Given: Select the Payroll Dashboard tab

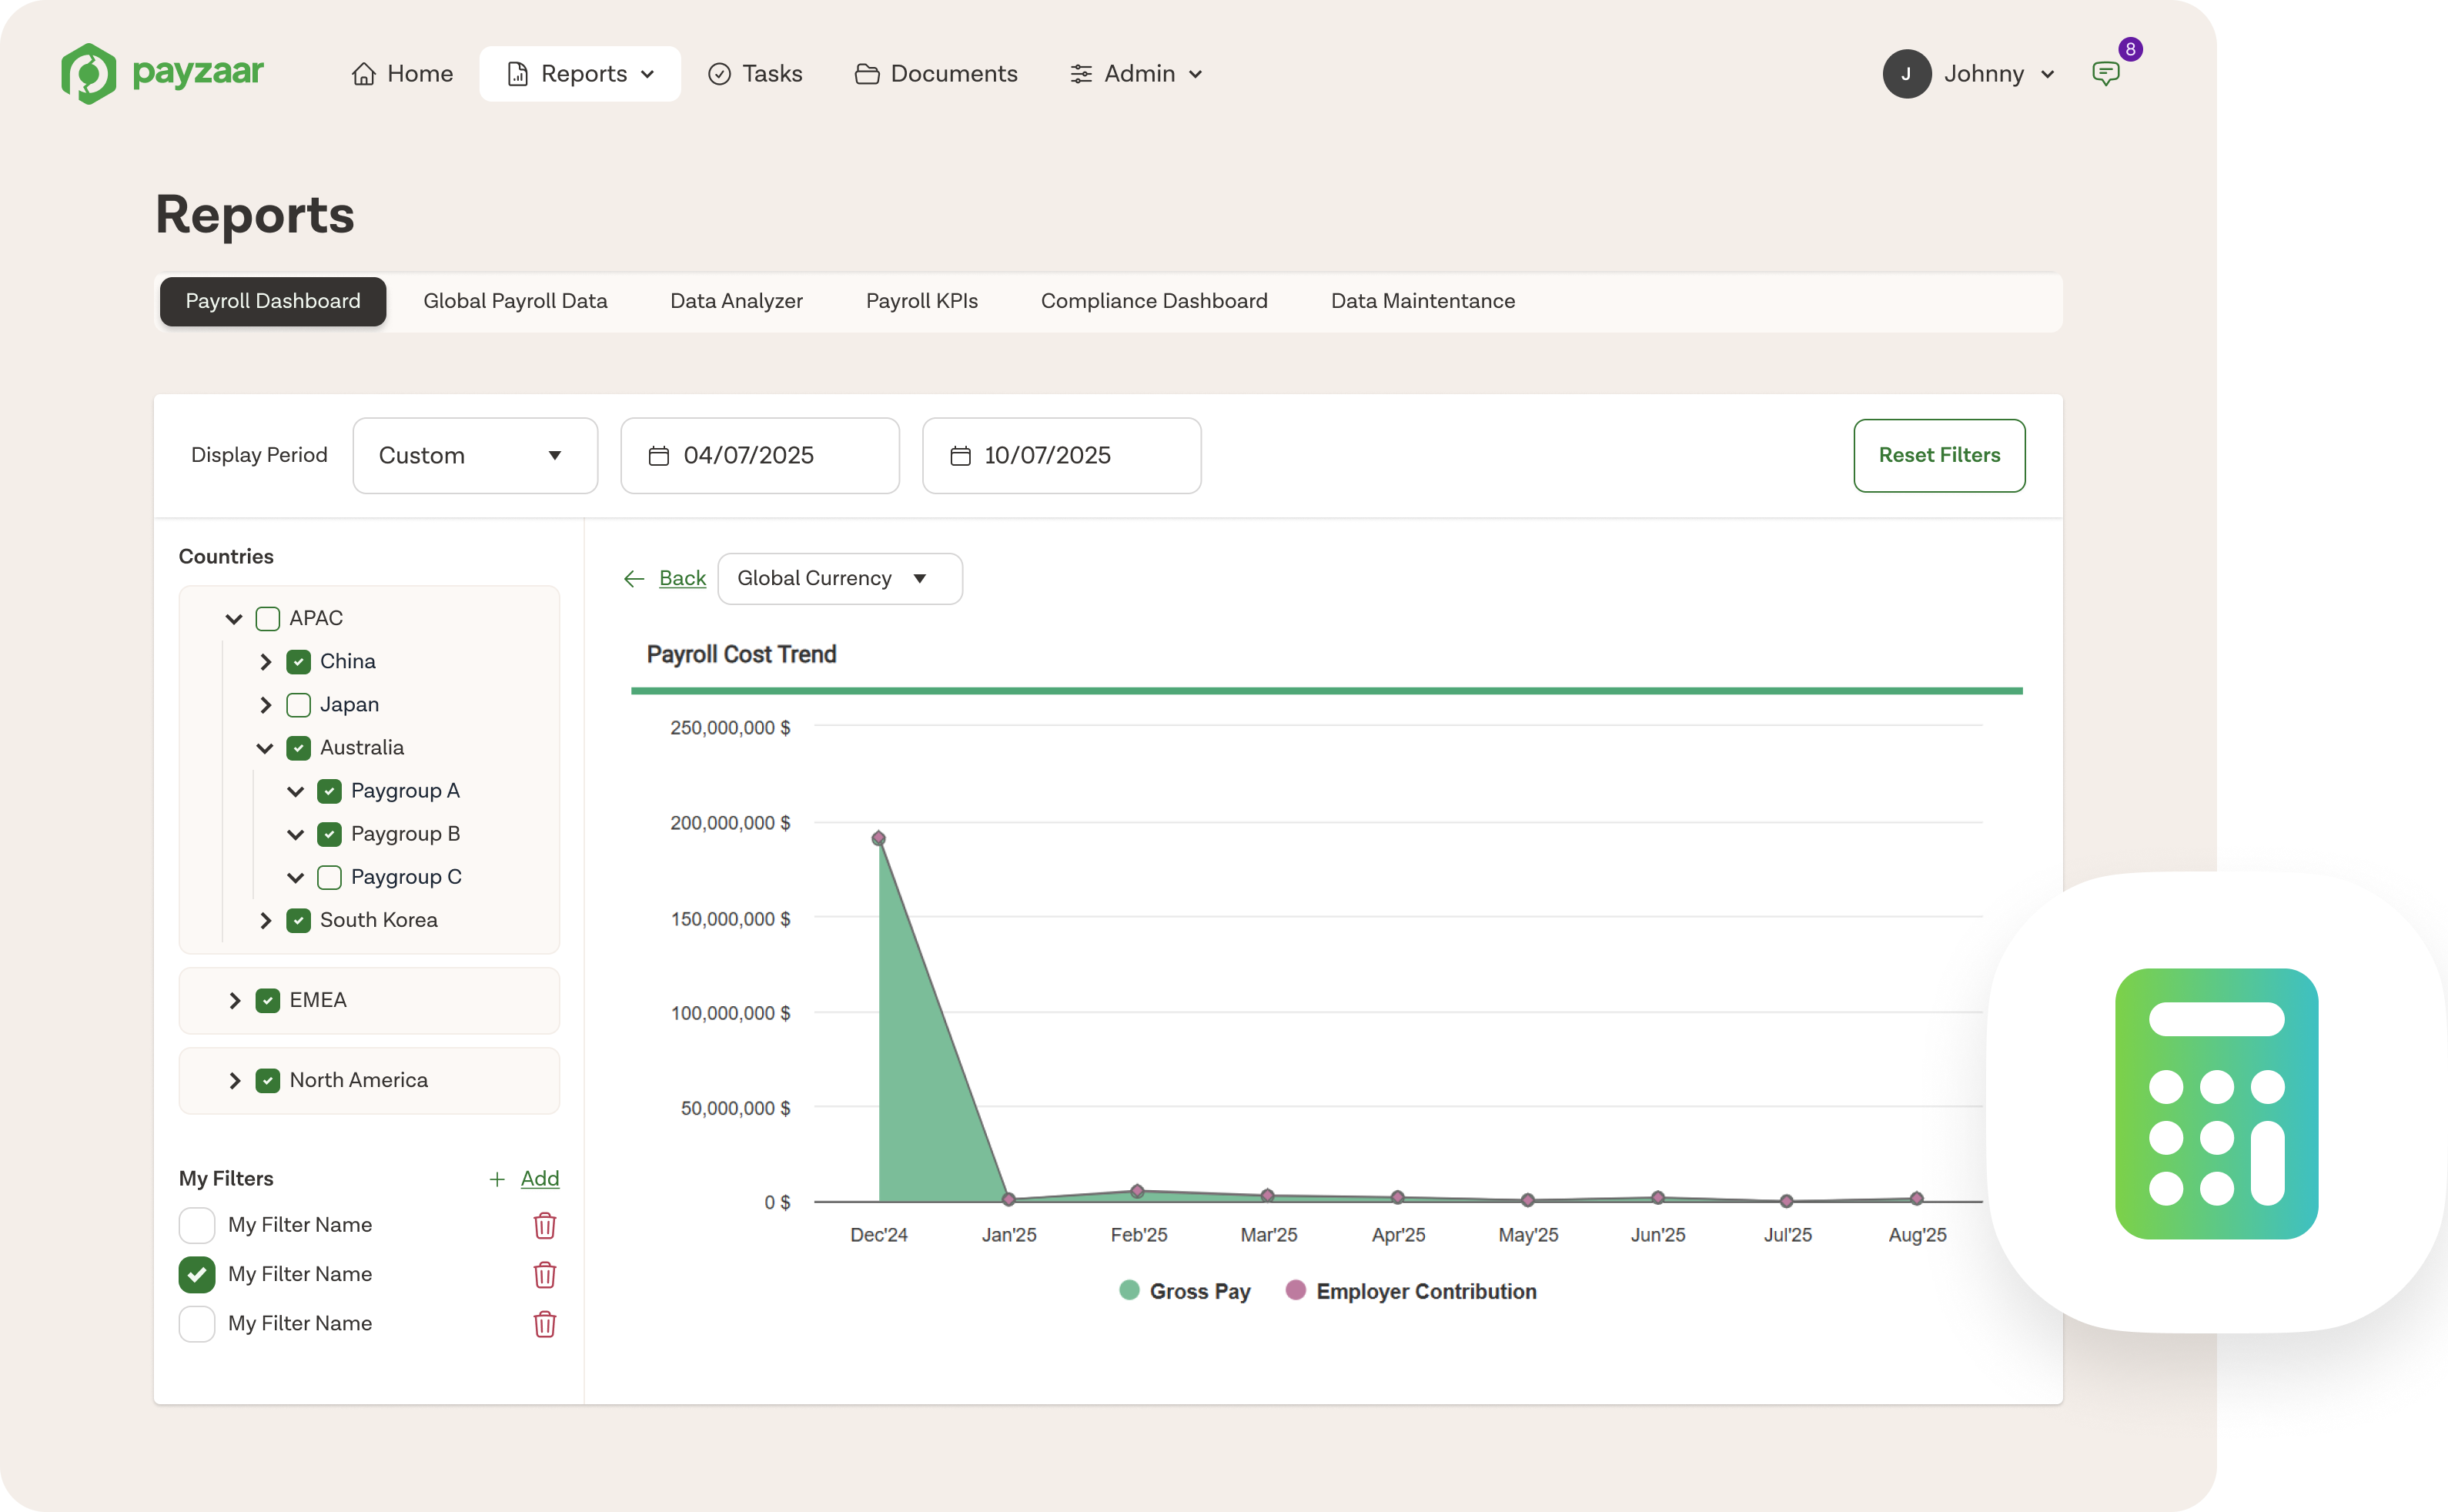Looking at the screenshot, I should pos(273,301).
